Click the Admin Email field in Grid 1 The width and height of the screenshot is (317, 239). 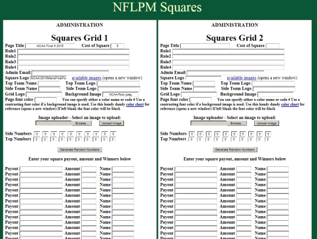(x=70, y=73)
